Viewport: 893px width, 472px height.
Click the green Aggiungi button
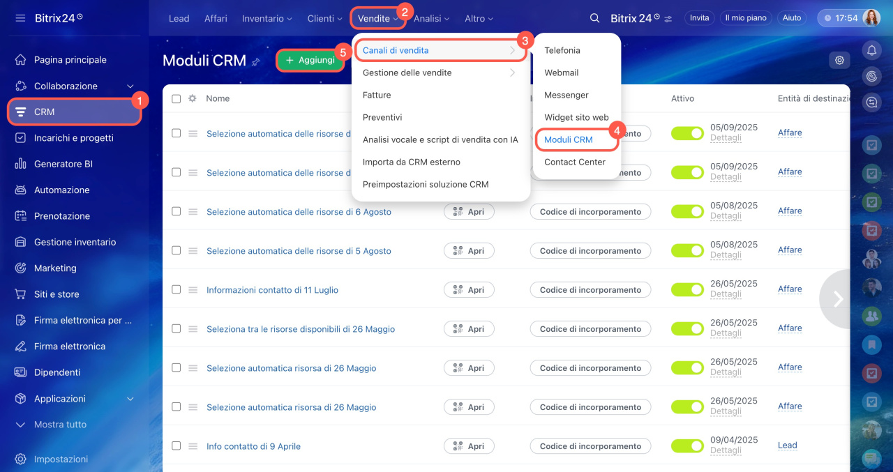click(310, 61)
